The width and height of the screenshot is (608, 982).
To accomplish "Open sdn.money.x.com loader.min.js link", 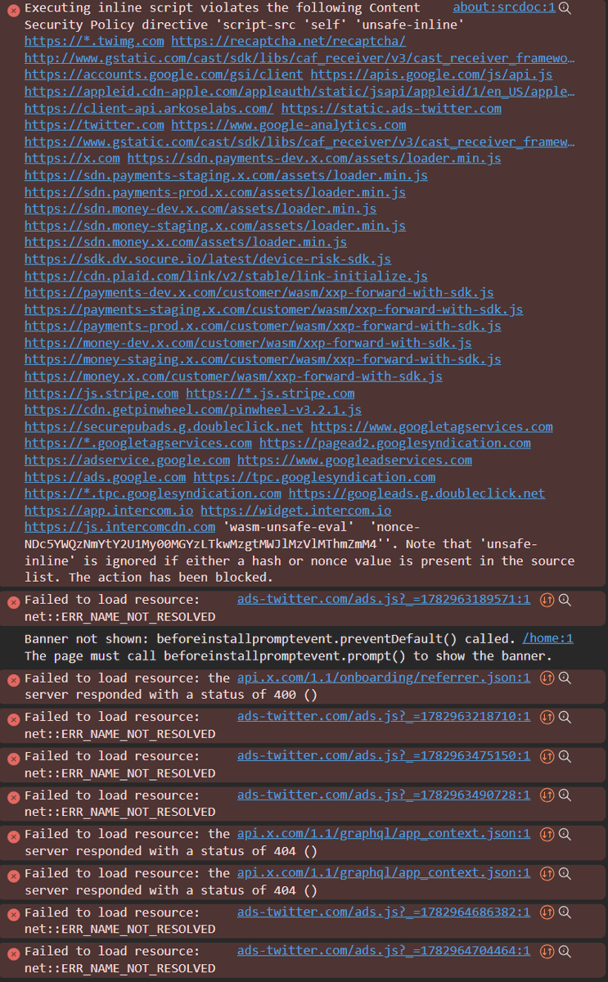I will click(186, 242).
